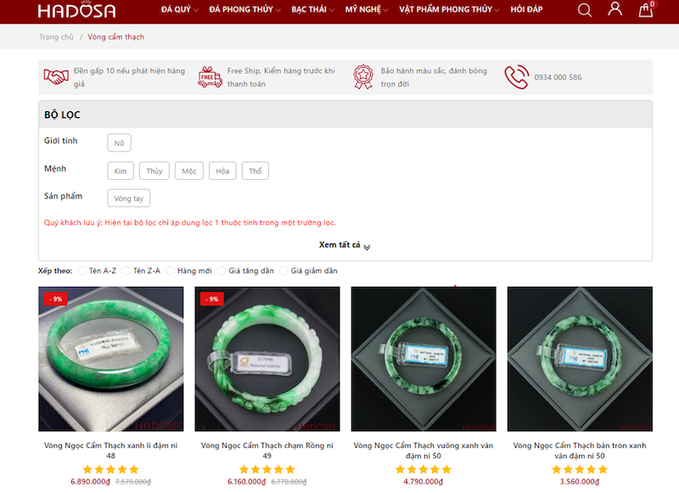
Task: Click the Vòng tay product filter
Action: (x=129, y=199)
